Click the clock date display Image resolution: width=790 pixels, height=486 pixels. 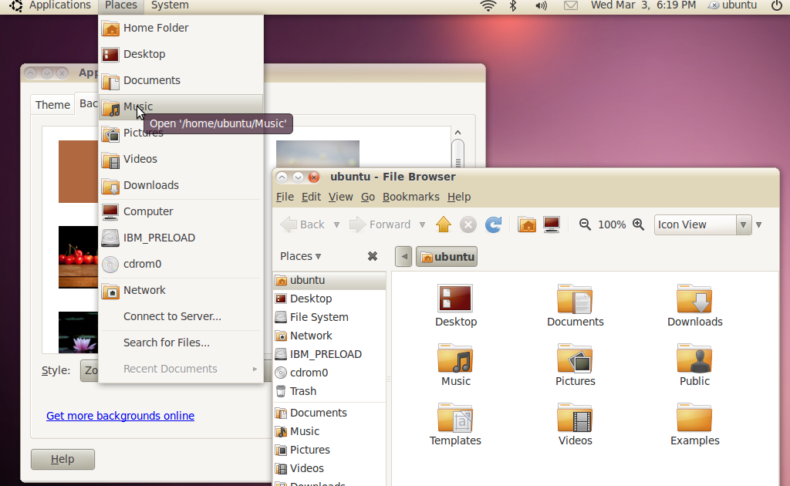(643, 5)
